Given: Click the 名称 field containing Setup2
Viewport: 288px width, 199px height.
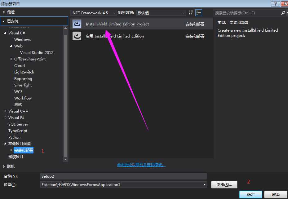Looking at the screenshot, I should 123,176.
